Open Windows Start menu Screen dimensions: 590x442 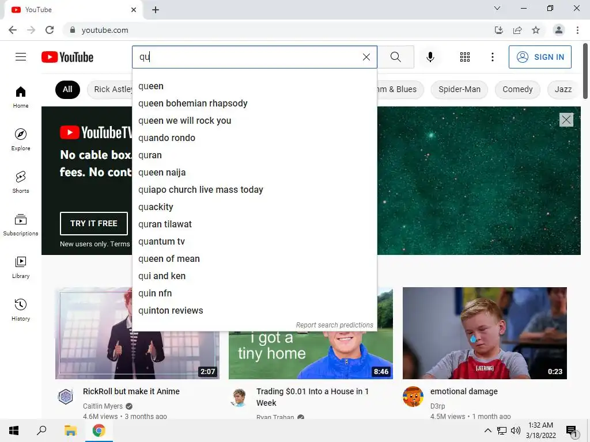tap(14, 430)
